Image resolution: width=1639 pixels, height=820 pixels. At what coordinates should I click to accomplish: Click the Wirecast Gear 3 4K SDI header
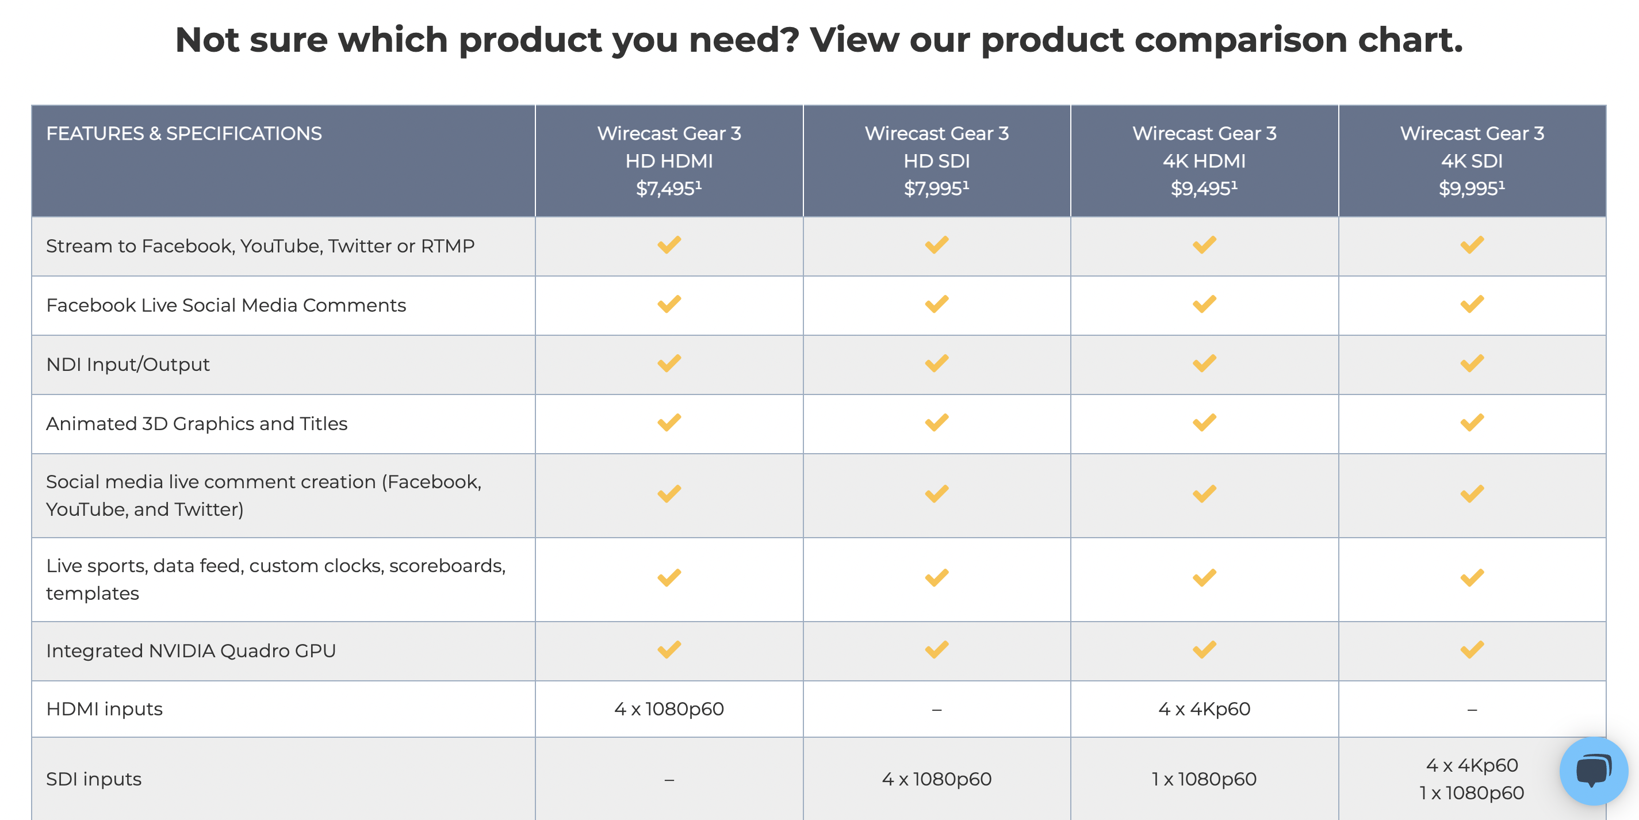(x=1472, y=160)
